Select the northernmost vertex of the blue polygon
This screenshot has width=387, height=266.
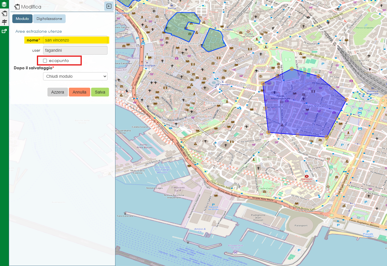pos(291,69)
